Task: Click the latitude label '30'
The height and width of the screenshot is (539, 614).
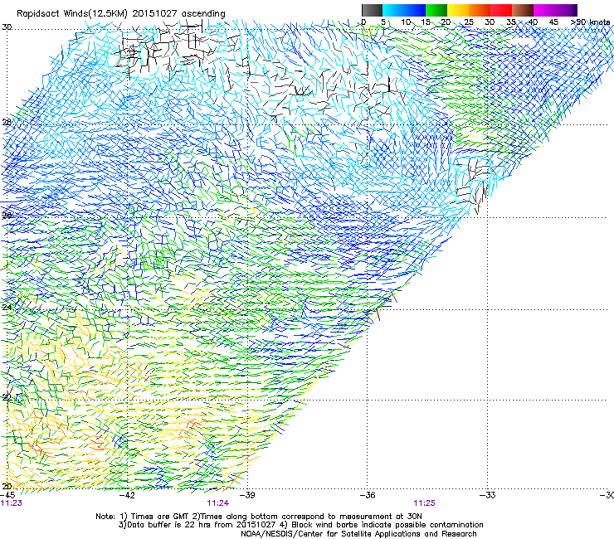Action: click(x=7, y=27)
